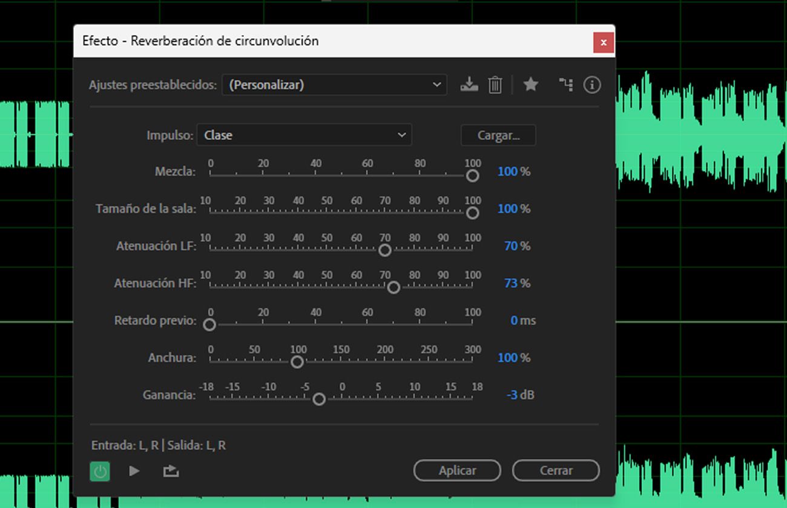This screenshot has height=508, width=787.
Task: Open the Ajustes preestablecidos dropdown
Action: [x=334, y=85]
